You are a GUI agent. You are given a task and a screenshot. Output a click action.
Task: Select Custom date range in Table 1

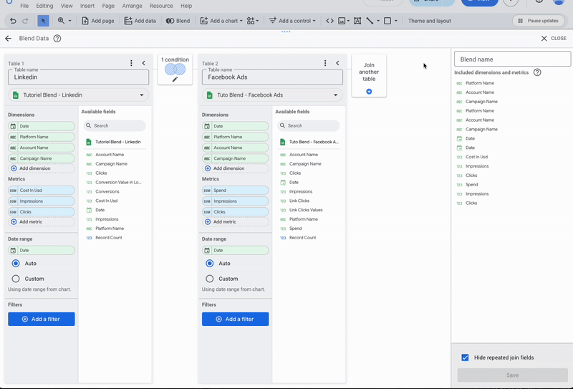[x=16, y=279]
